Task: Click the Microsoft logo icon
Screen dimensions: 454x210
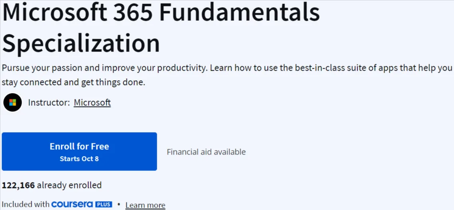Action: [x=12, y=102]
